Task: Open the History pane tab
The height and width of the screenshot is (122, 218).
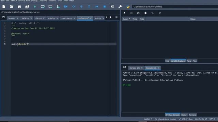Action: click(x=184, y=115)
